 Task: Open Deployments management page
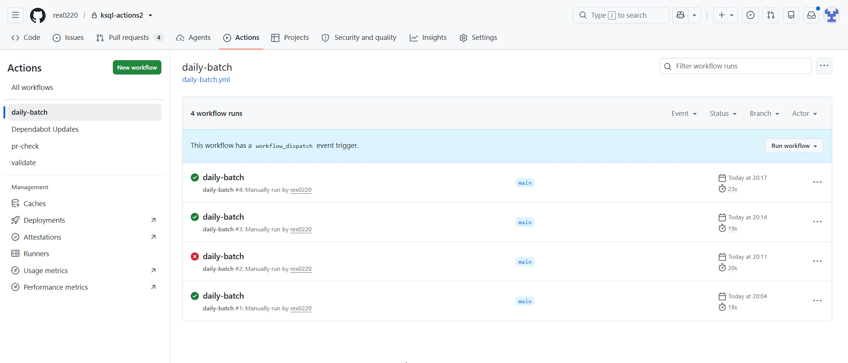coord(84,220)
